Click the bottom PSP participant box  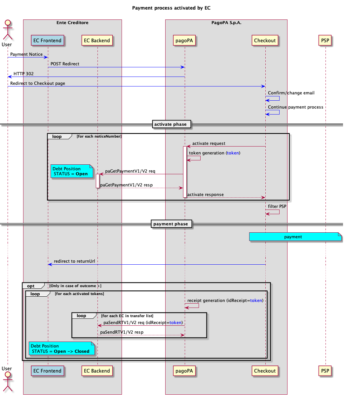(325, 371)
